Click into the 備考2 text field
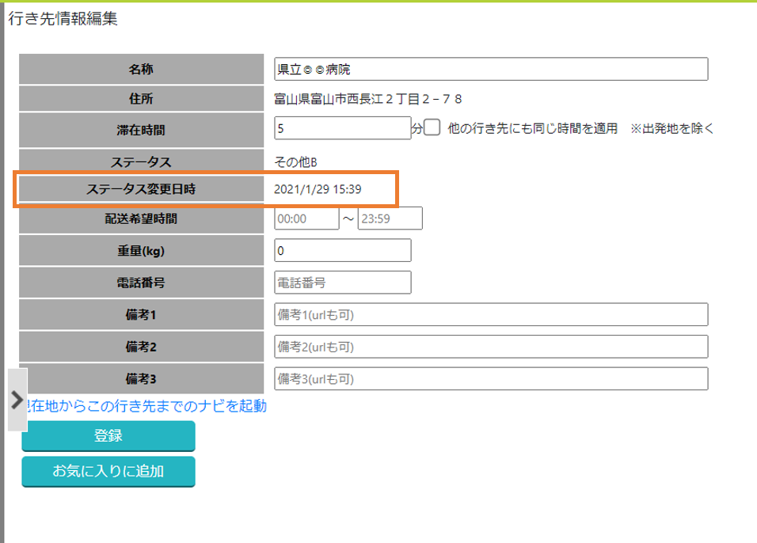This screenshot has width=757, height=543. pos(490,346)
